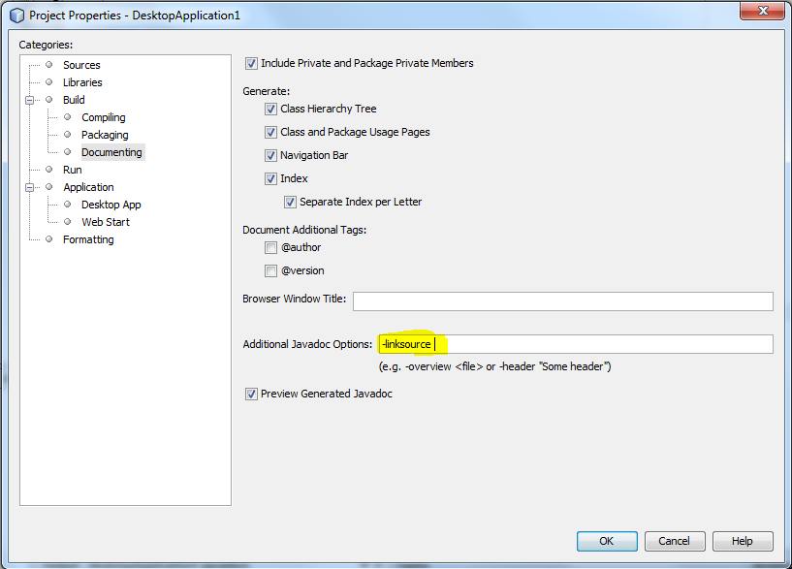This screenshot has height=569, width=792.
Task: Click the Documenting node bullet icon
Action: point(68,152)
